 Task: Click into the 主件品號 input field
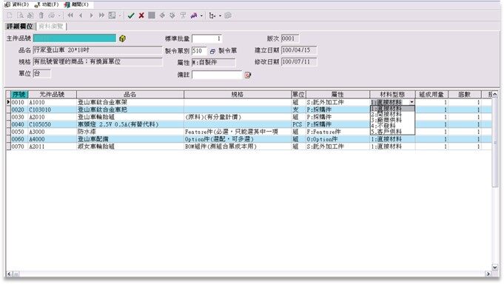pos(75,38)
